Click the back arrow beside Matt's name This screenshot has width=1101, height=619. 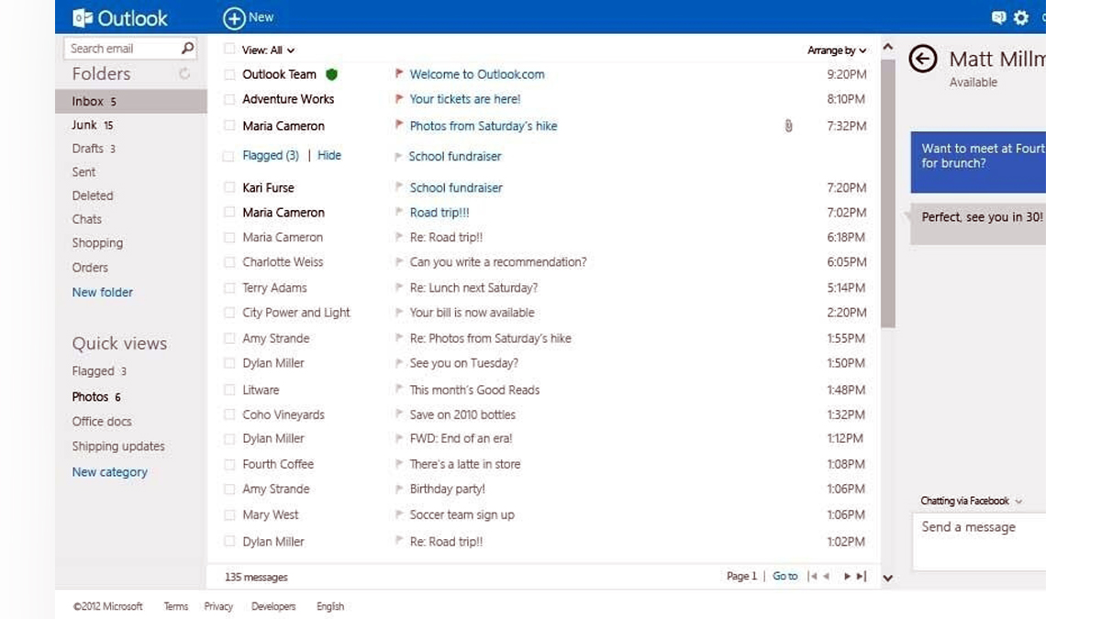[923, 60]
